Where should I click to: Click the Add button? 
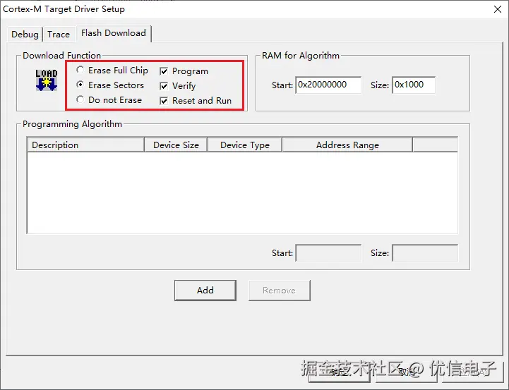(x=205, y=290)
